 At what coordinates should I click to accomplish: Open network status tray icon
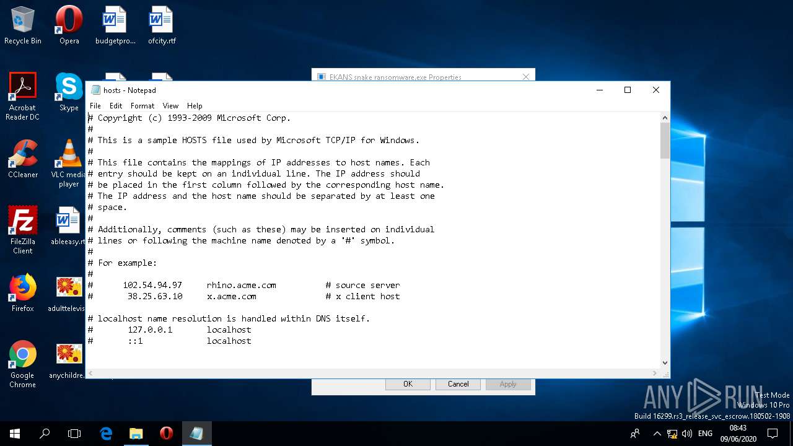coord(672,434)
